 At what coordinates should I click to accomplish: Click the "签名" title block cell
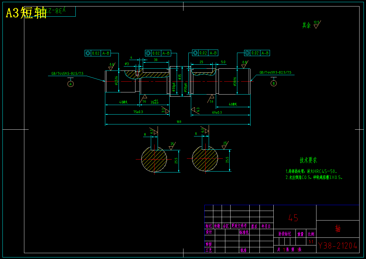coord(254,226)
